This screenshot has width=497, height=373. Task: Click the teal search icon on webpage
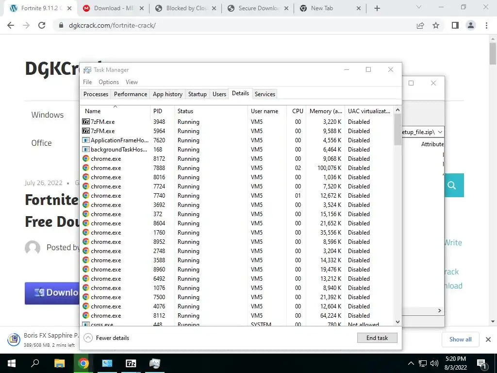(454, 185)
